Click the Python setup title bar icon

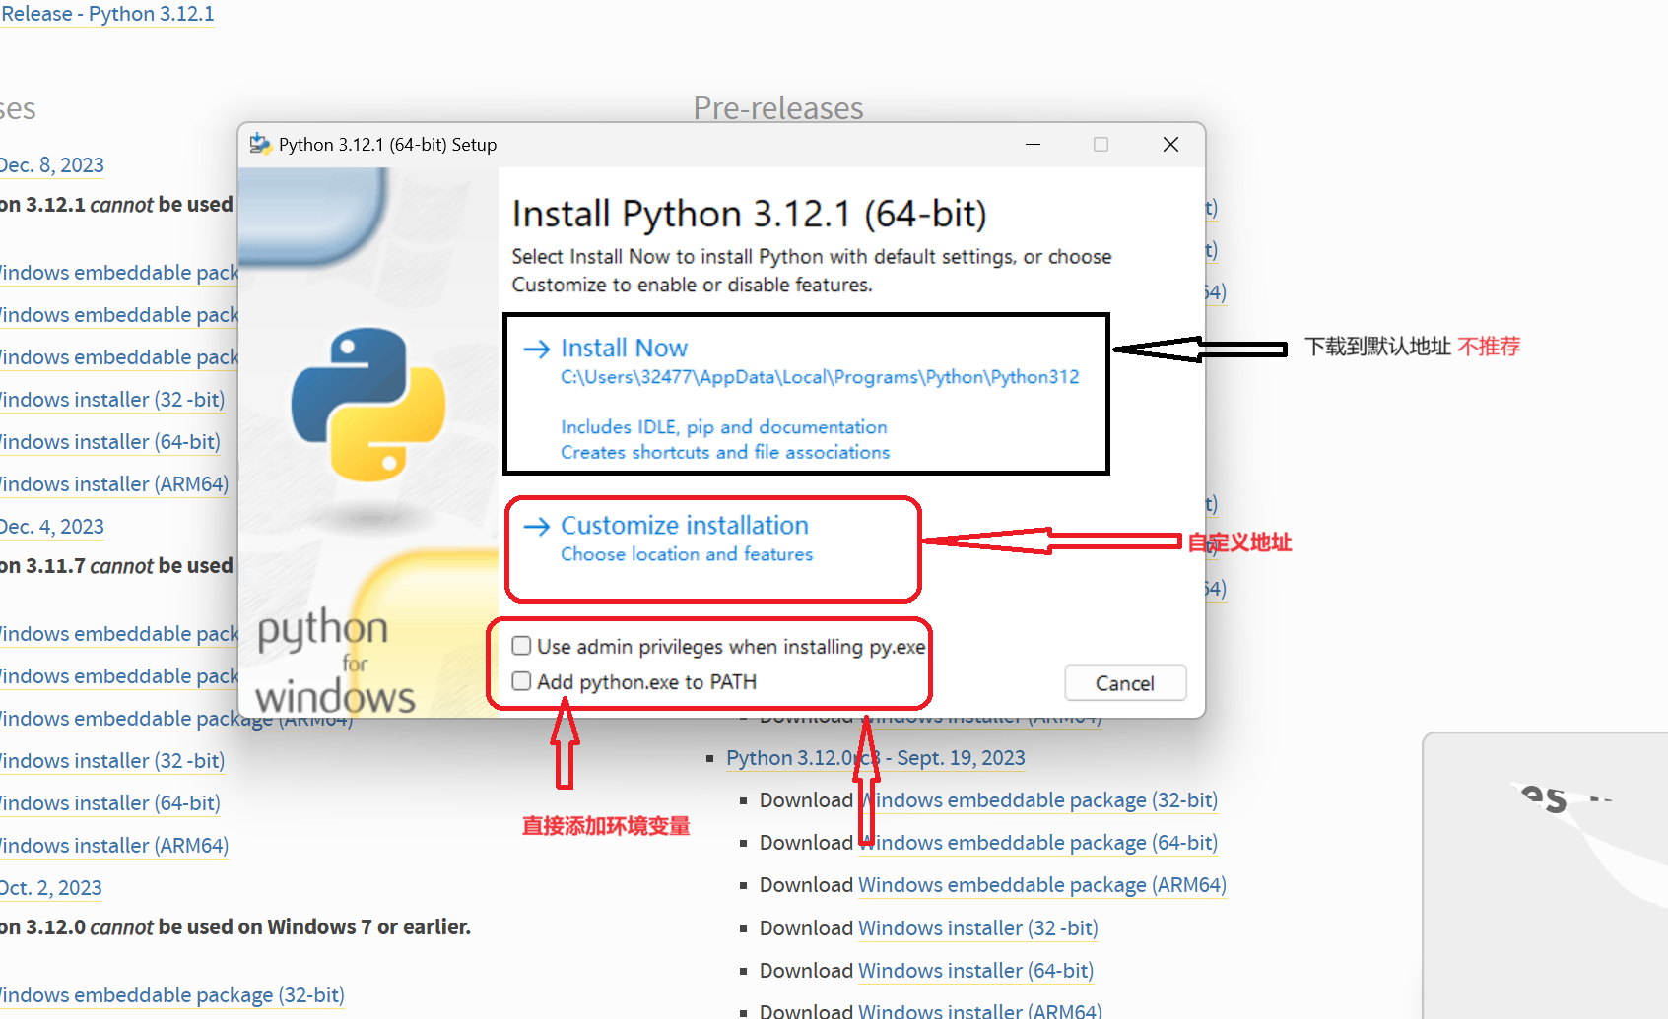click(x=260, y=144)
